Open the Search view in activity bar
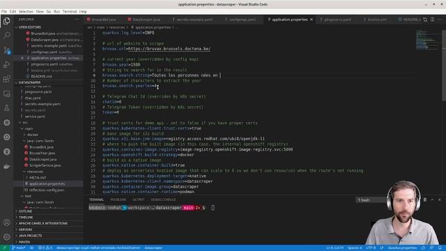 (x=6, y=36)
